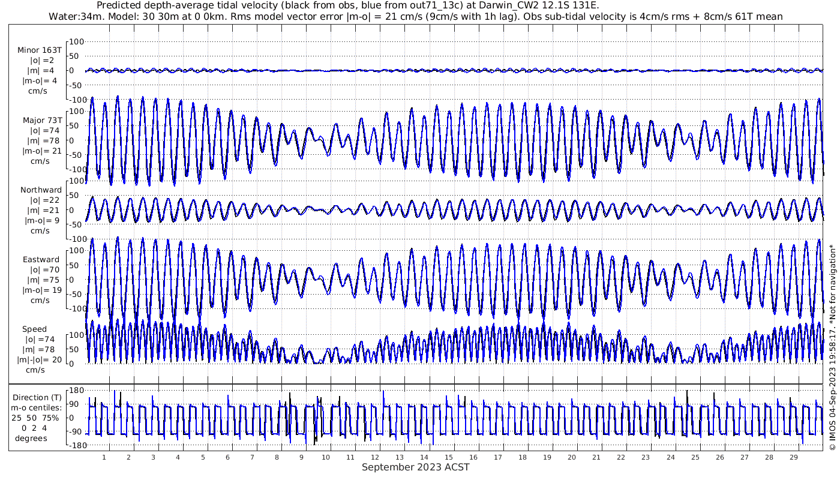
Task: Click day '23' on the time axis
Action: [x=646, y=457]
